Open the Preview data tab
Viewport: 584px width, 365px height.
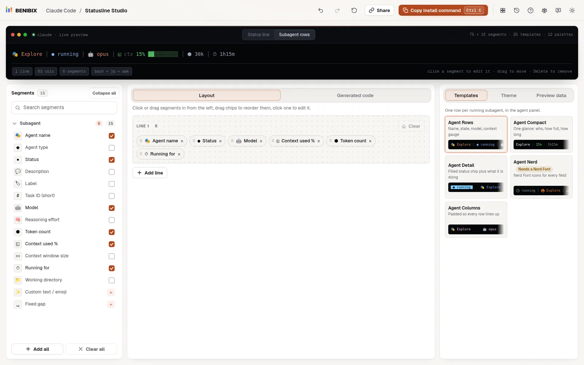coord(551,96)
